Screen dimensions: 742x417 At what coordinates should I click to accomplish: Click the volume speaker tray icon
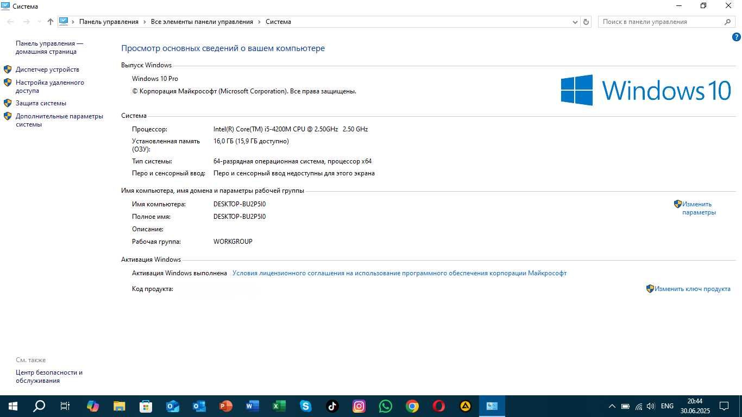click(651, 406)
